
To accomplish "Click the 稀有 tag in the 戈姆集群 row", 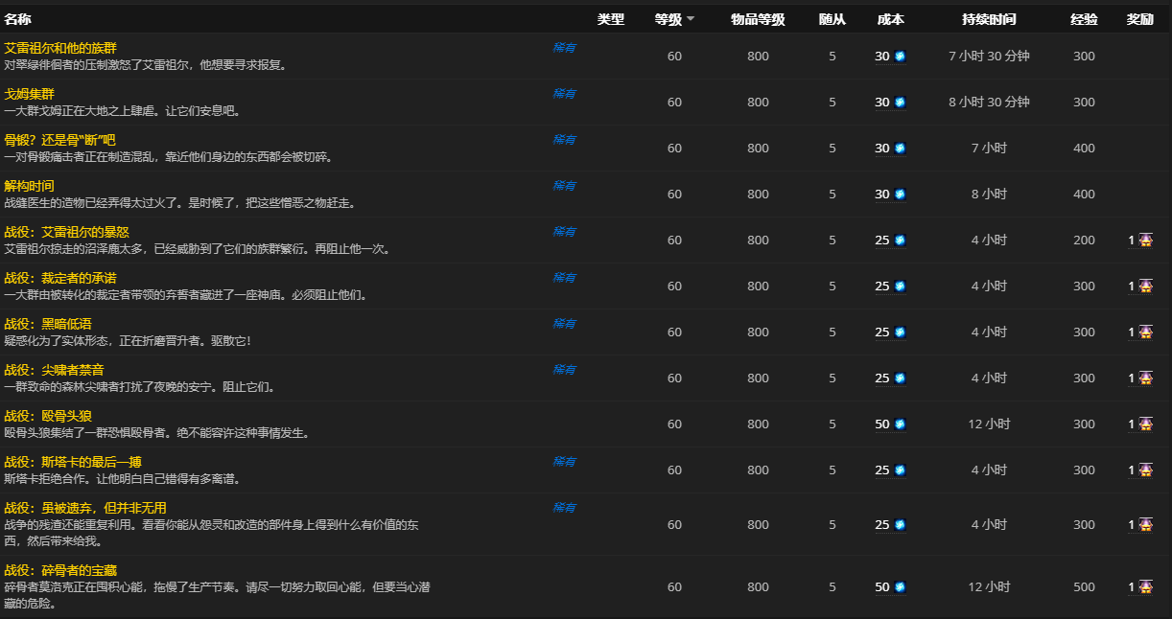I will pos(564,94).
